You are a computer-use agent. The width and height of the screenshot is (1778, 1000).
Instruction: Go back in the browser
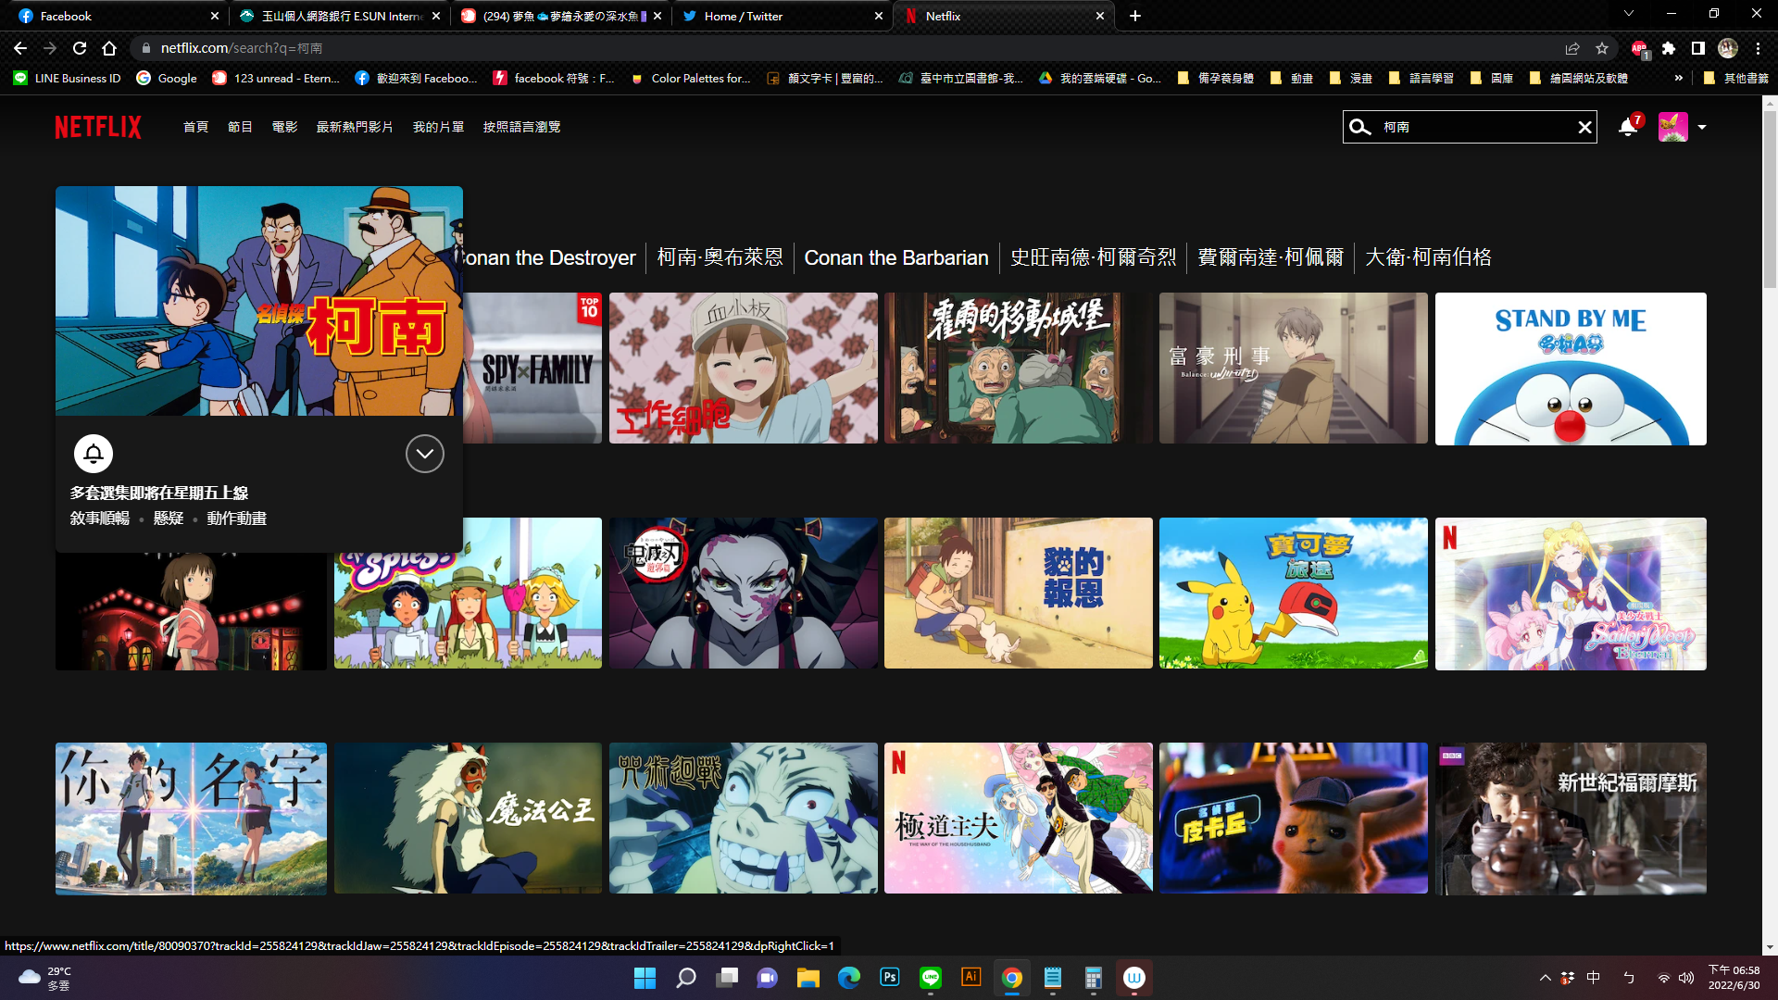[20, 48]
